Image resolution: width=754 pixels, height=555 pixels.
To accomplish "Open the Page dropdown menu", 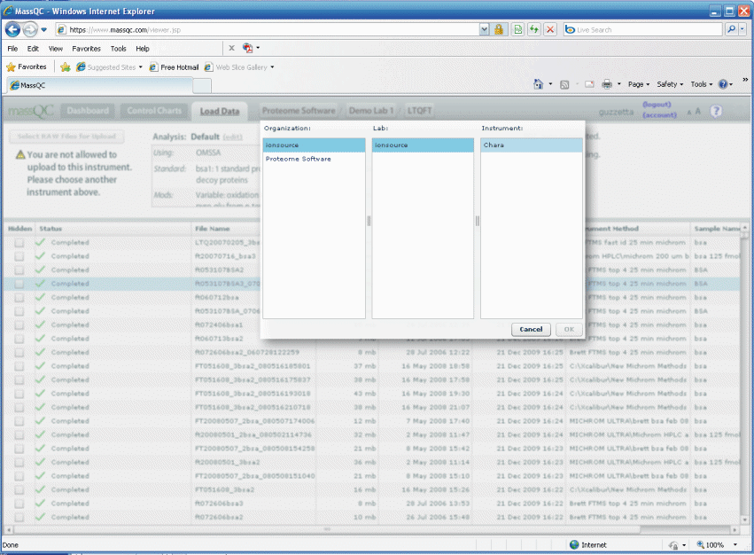I will coord(639,84).
